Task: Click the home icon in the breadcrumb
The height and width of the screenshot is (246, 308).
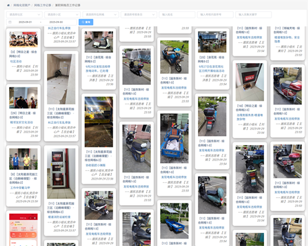Action: coord(8,5)
